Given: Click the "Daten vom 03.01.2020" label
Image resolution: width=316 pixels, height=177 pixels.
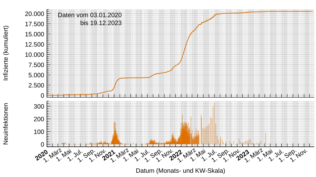Looking at the screenshot, I should [90, 15].
